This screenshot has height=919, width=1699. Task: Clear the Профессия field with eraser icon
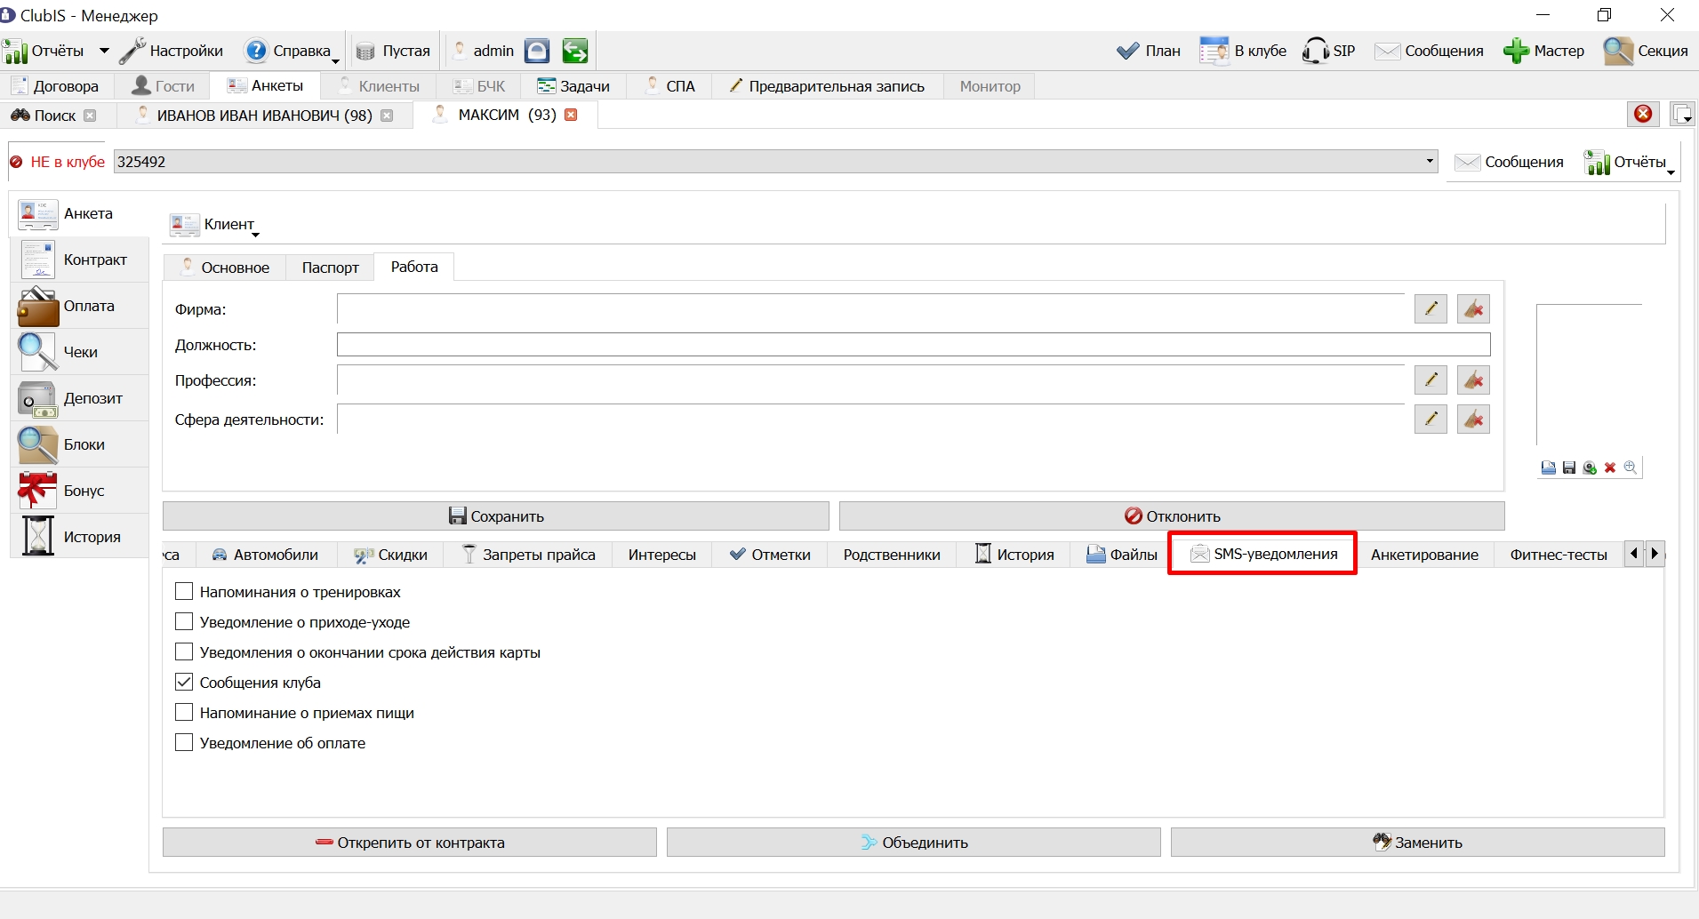[1473, 380]
